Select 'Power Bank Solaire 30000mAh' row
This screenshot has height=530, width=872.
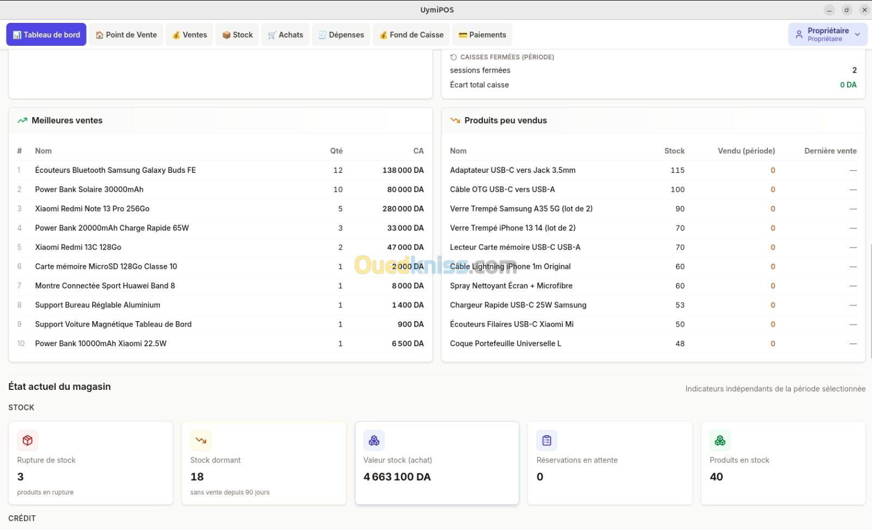(x=220, y=189)
